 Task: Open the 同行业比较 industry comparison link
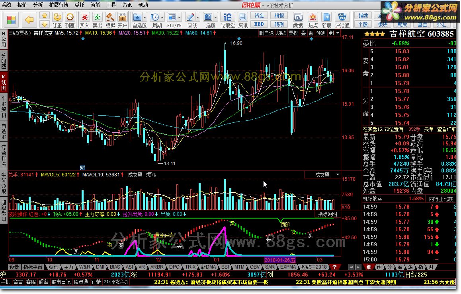(x=441, y=199)
